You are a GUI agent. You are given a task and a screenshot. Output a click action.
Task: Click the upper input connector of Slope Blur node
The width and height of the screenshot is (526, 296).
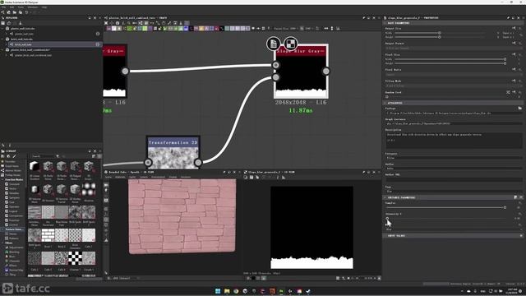tap(276, 65)
